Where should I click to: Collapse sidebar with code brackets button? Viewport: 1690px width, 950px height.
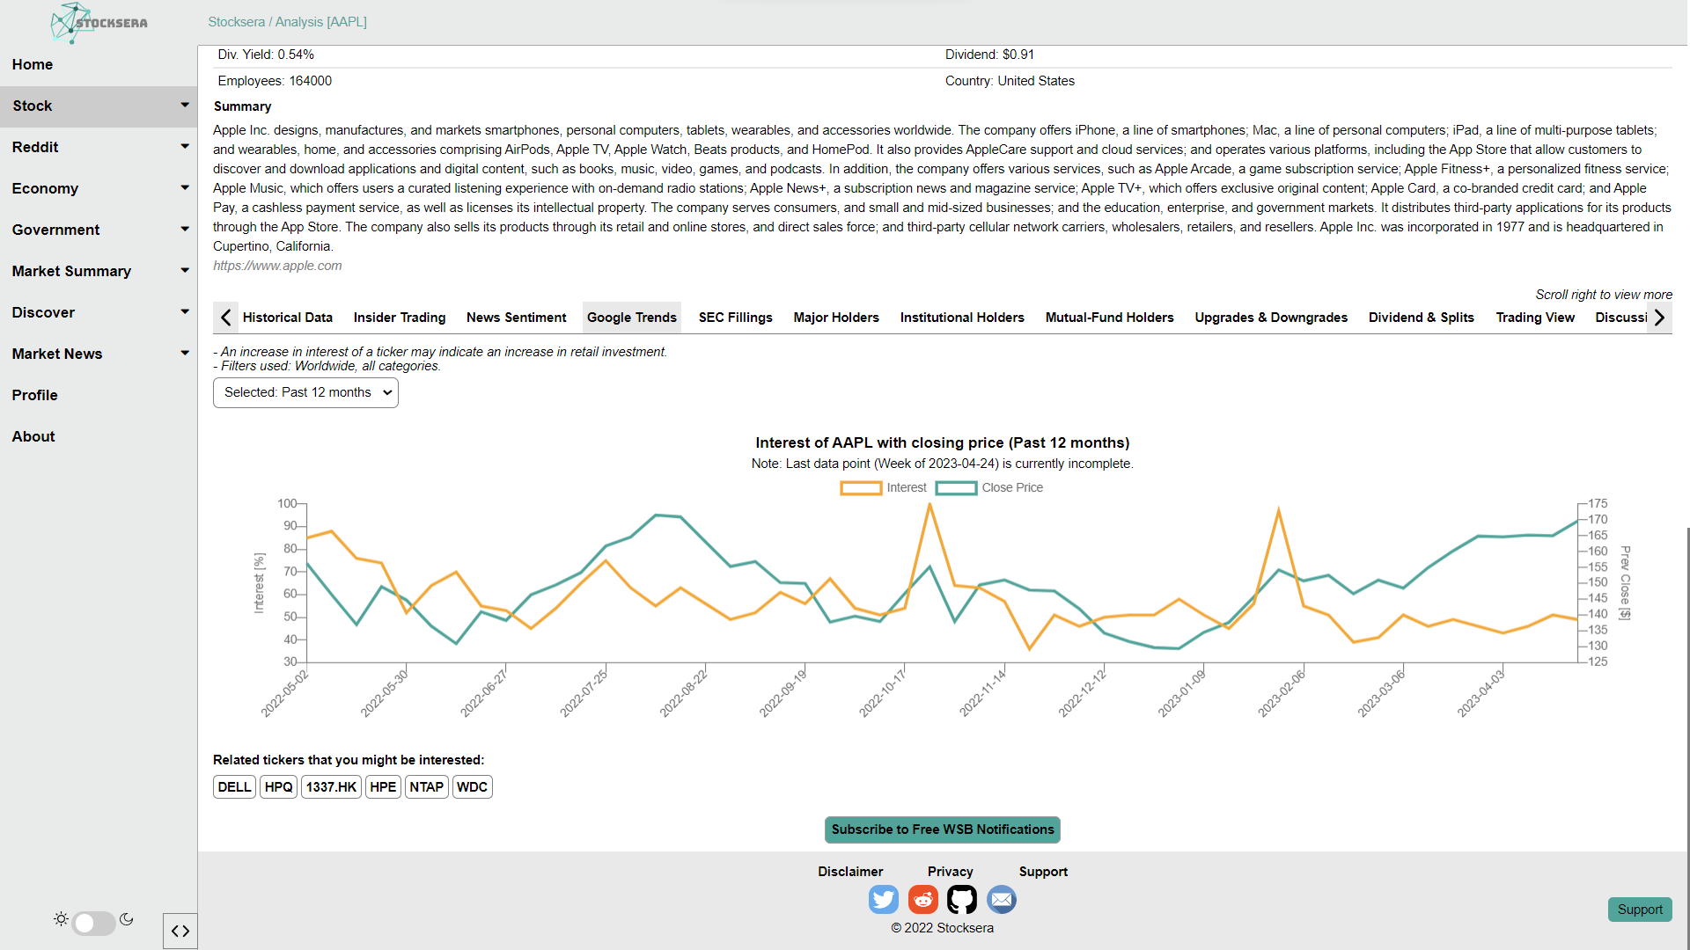[180, 931]
